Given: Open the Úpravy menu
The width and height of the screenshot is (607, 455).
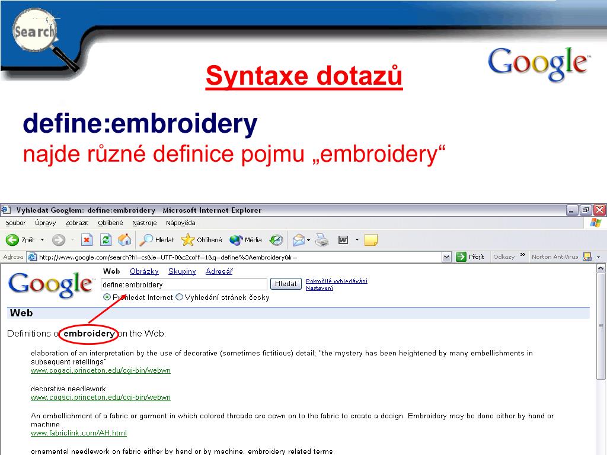Looking at the screenshot, I should 45,223.
